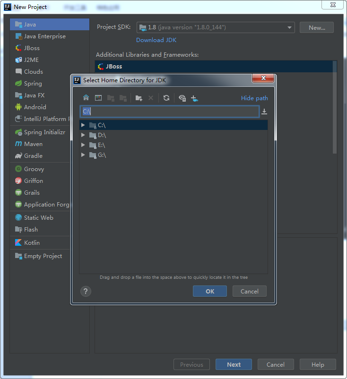Go to Home directory icon in JDK dialog
This screenshot has width=347, height=379.
[x=86, y=98]
